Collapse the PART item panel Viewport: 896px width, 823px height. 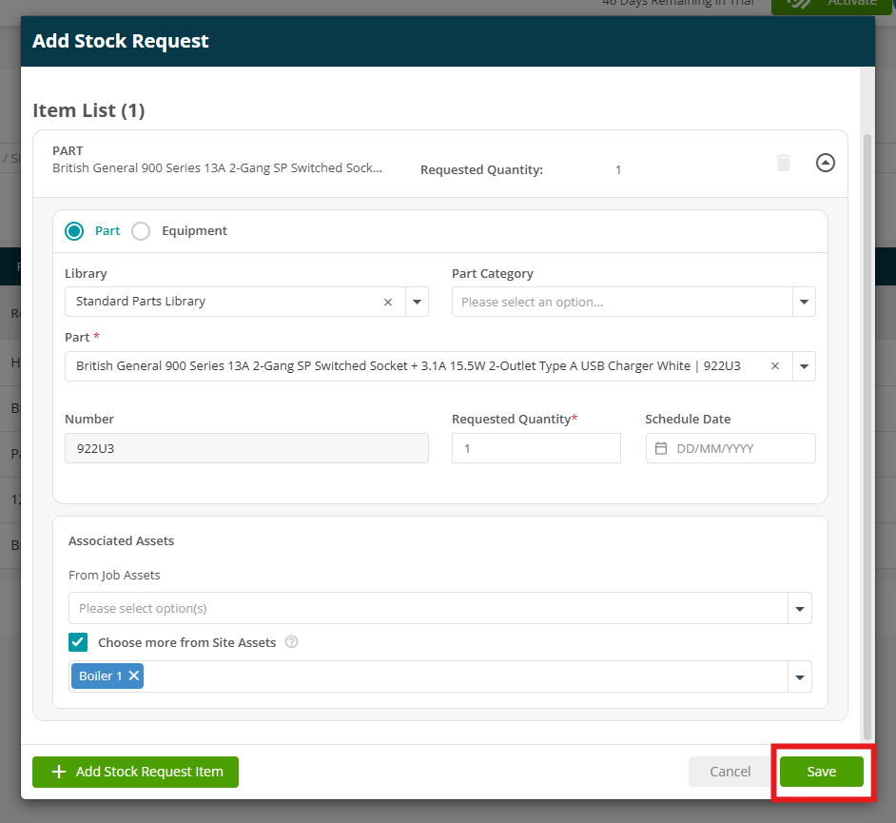826,163
